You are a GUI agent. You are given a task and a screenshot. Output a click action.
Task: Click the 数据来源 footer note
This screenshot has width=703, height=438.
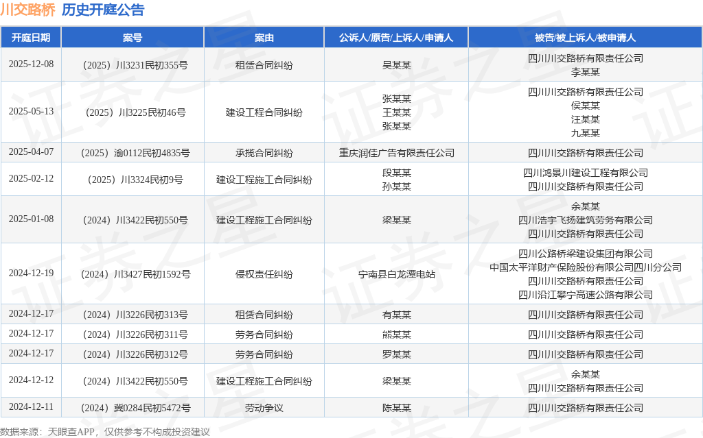click(x=105, y=432)
